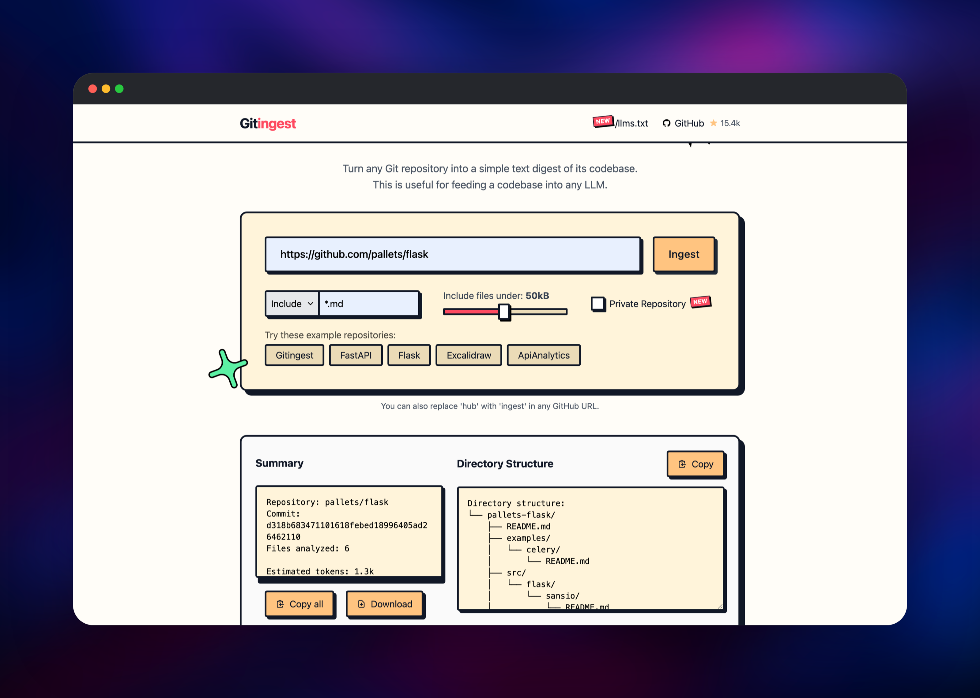Click the Copy all button's clipboard icon
The height and width of the screenshot is (698, 980).
[280, 604]
